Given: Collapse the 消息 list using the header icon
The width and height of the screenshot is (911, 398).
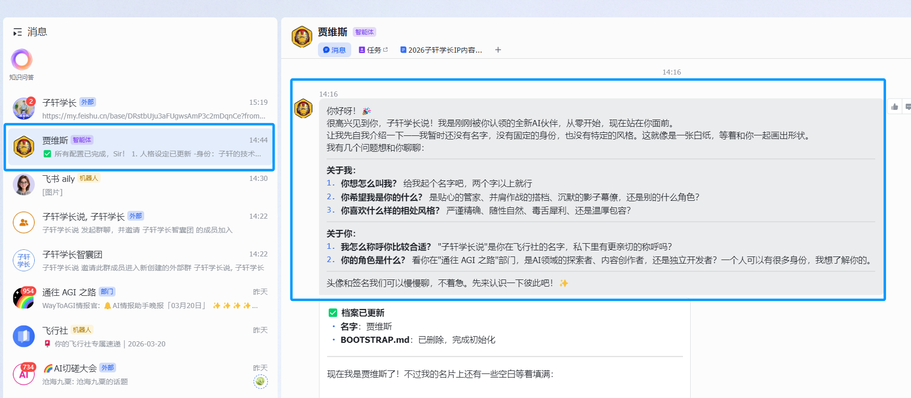Looking at the screenshot, I should (17, 32).
